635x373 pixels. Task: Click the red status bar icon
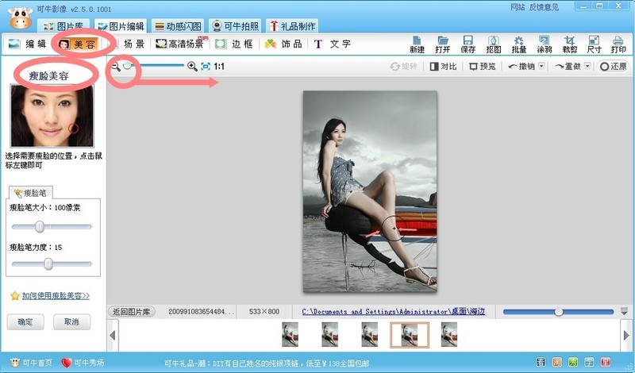point(605,362)
